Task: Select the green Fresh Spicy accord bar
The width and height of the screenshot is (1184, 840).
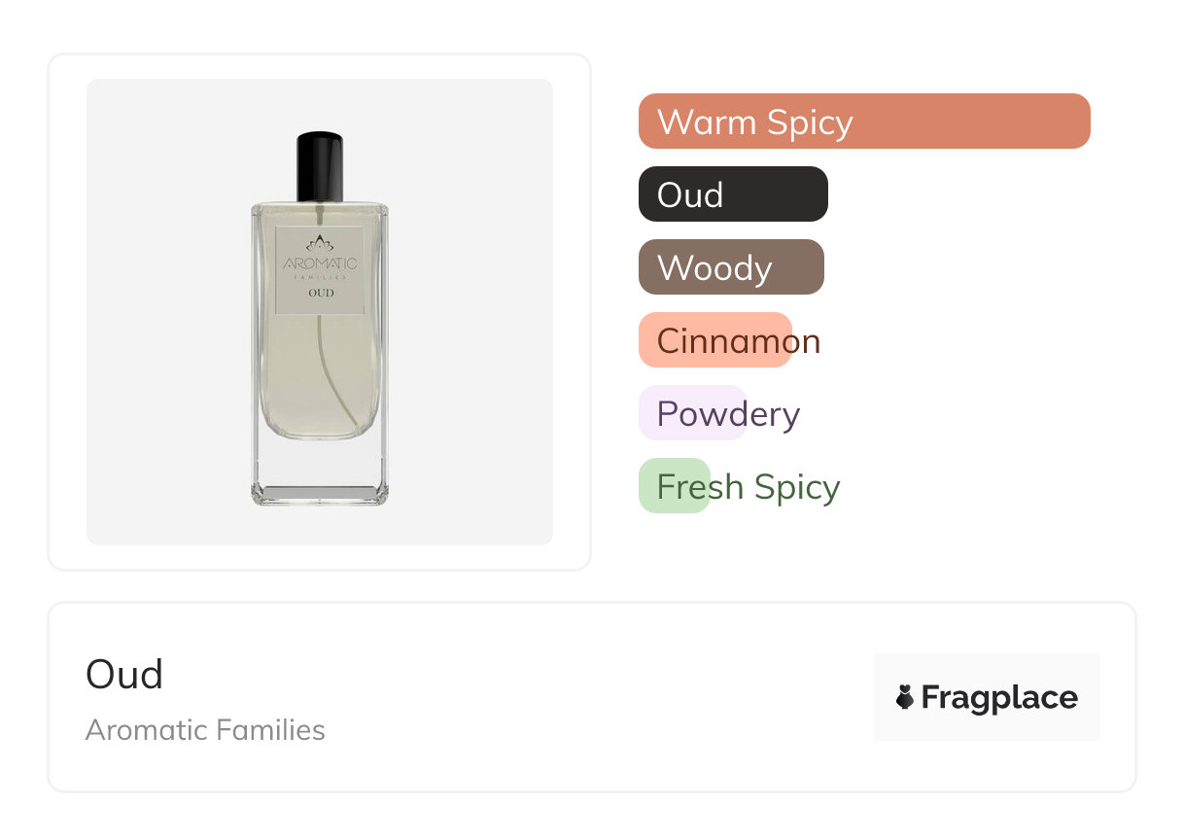Action: [675, 486]
